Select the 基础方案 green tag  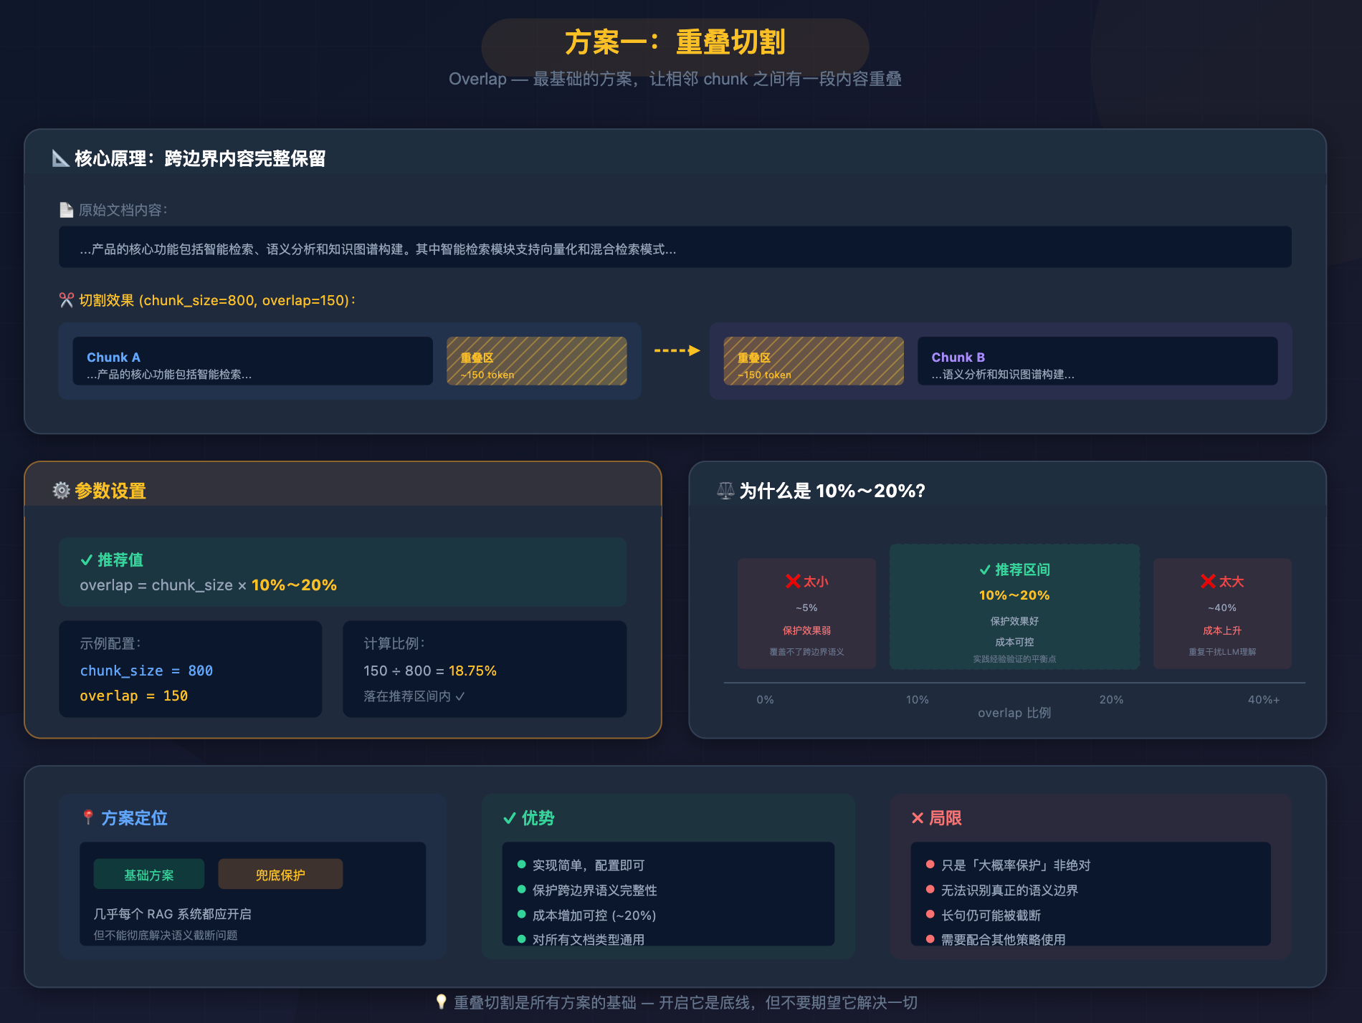(149, 875)
